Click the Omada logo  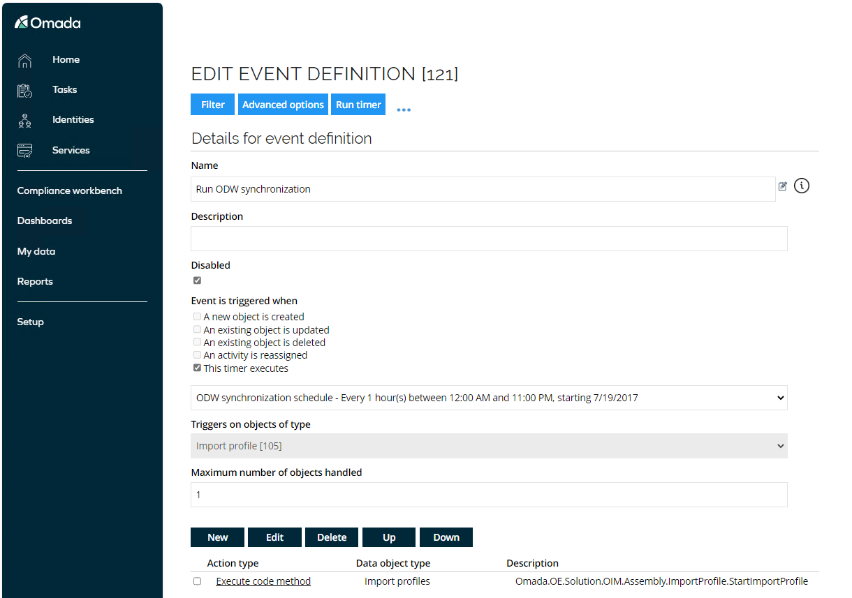point(47,22)
